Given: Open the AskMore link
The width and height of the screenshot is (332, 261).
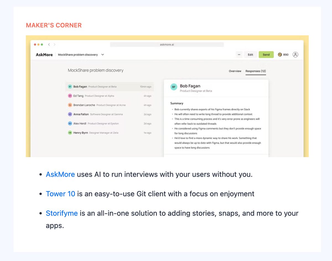Looking at the screenshot, I should coord(60,174).
